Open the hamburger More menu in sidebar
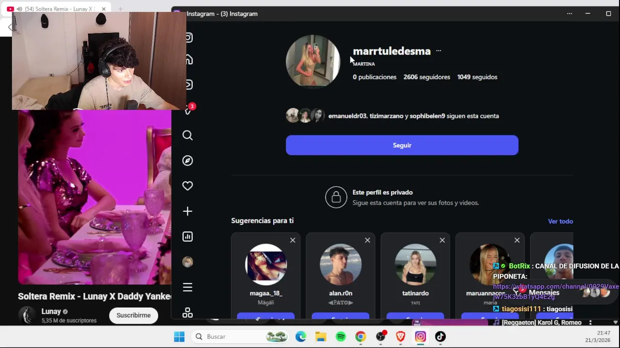 (187, 288)
